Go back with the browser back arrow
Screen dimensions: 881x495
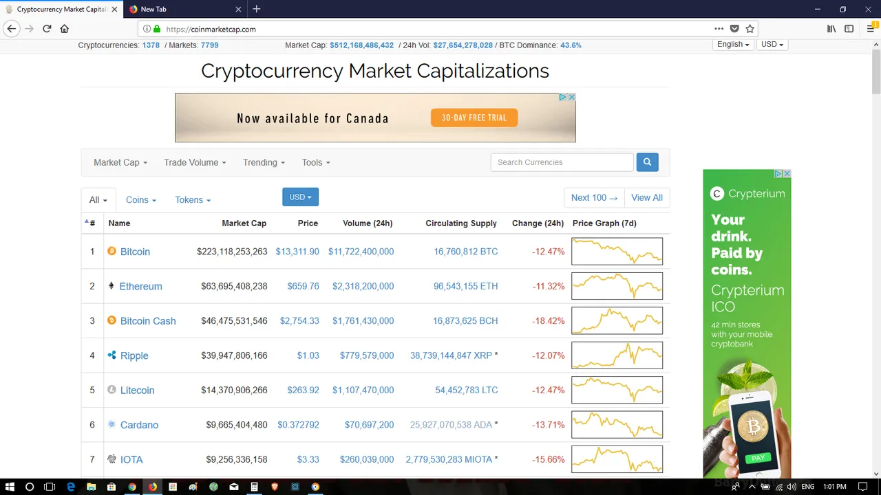[x=12, y=29]
